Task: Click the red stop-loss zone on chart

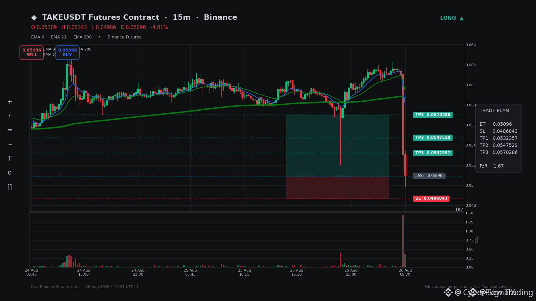Action: pos(337,187)
